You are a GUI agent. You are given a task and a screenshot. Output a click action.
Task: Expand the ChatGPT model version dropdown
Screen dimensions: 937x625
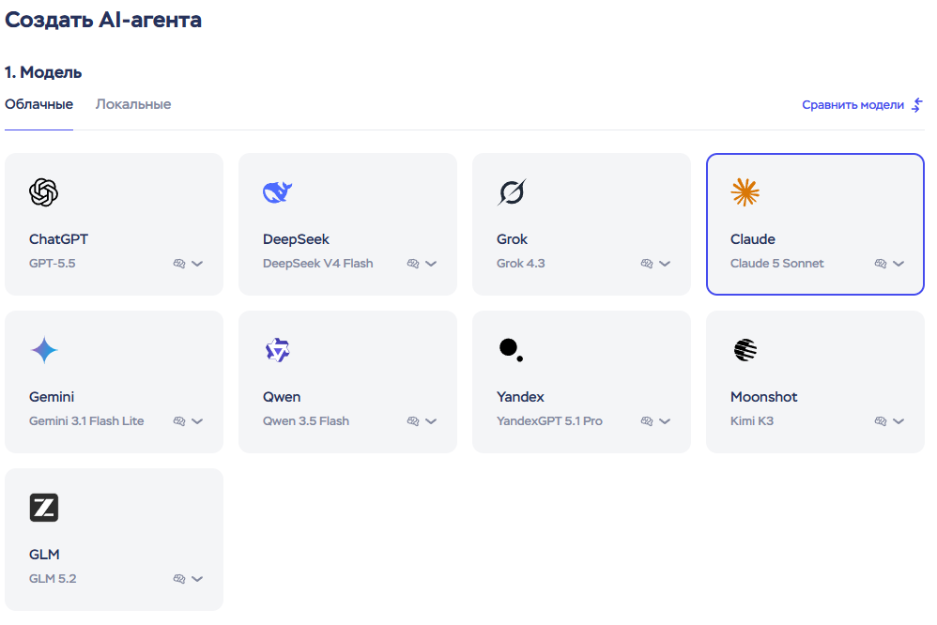pos(197,264)
